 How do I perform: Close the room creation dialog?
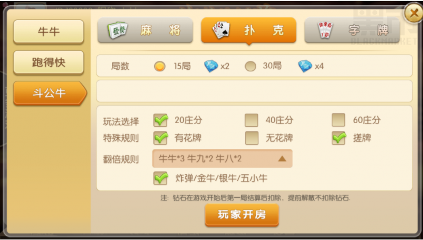click(414, 12)
